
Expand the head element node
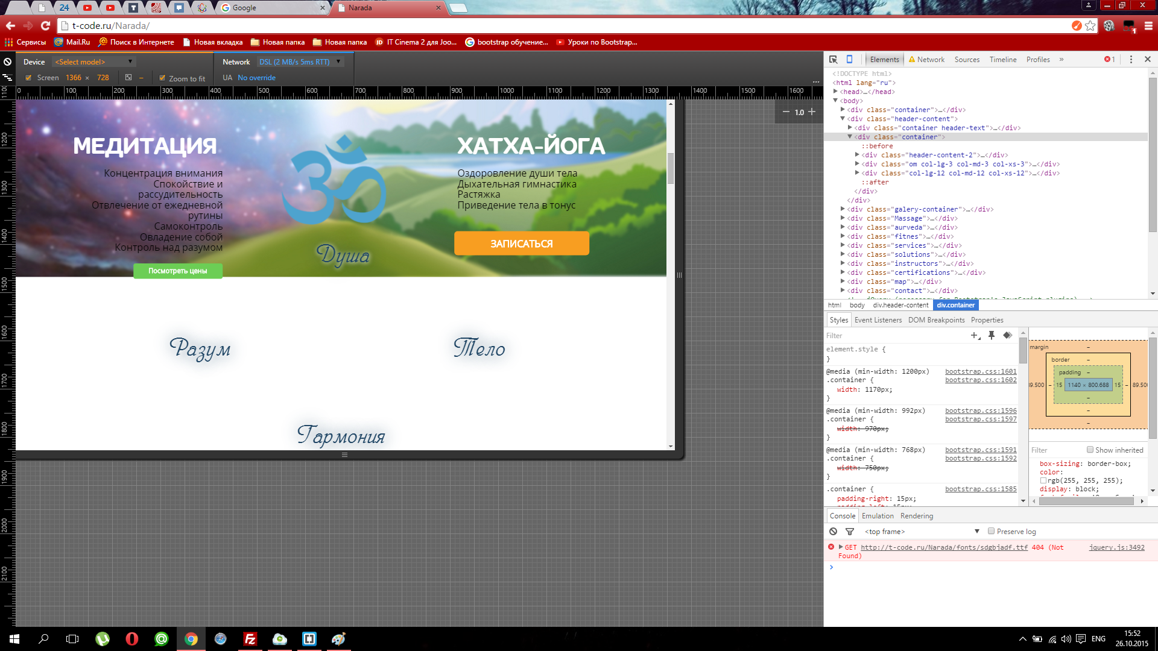[x=835, y=92]
